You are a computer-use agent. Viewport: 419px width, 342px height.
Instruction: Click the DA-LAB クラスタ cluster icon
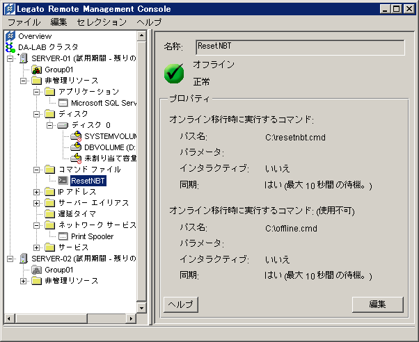click(10, 47)
